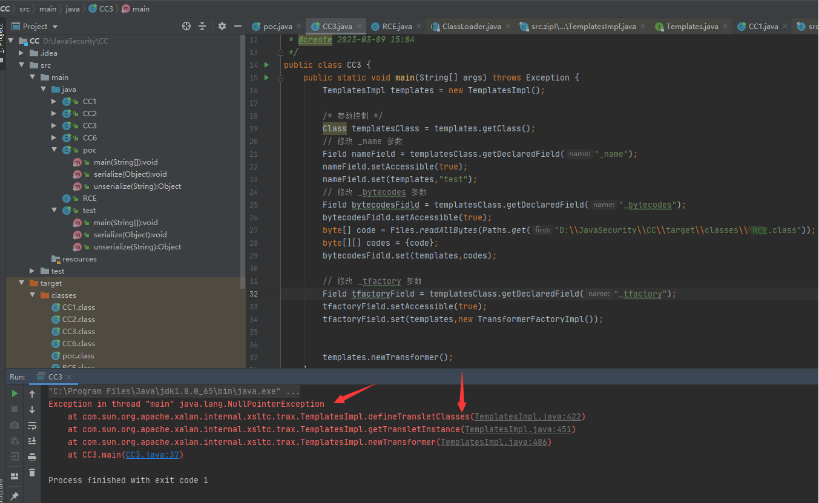Close the CC3 Run tab
Viewport: 819px width, 503px height.
pos(68,377)
